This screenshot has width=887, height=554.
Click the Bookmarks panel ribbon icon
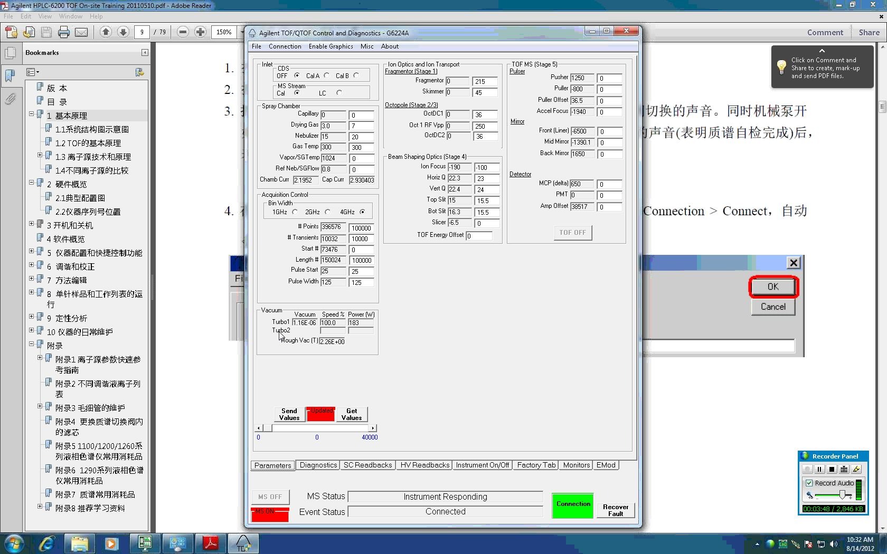[x=10, y=75]
